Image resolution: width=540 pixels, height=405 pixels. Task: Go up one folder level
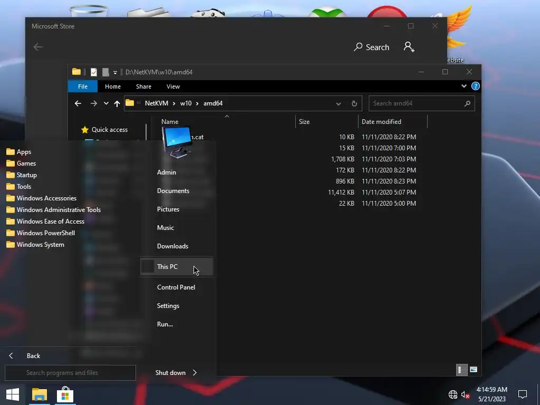[x=117, y=103]
